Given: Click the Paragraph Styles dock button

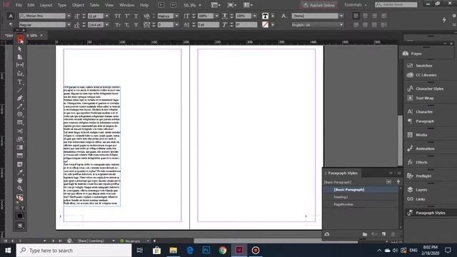Looking at the screenshot, I should tap(426, 213).
